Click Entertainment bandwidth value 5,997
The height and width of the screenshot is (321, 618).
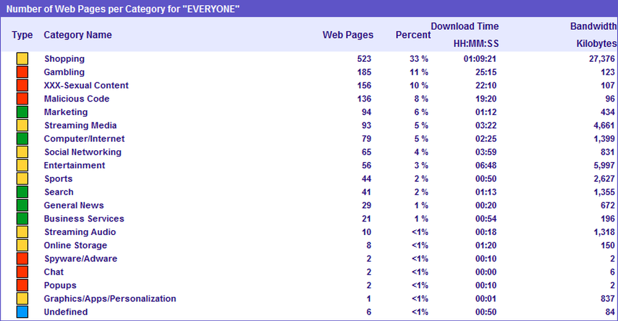pos(604,165)
